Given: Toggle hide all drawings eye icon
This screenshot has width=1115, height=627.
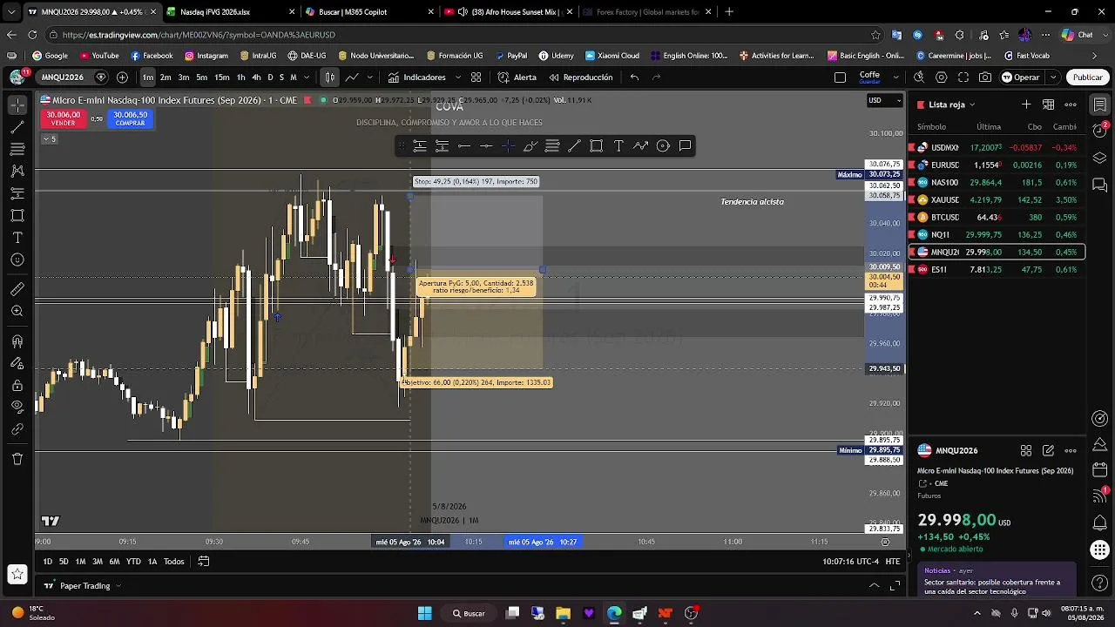Looking at the screenshot, I should [17, 407].
